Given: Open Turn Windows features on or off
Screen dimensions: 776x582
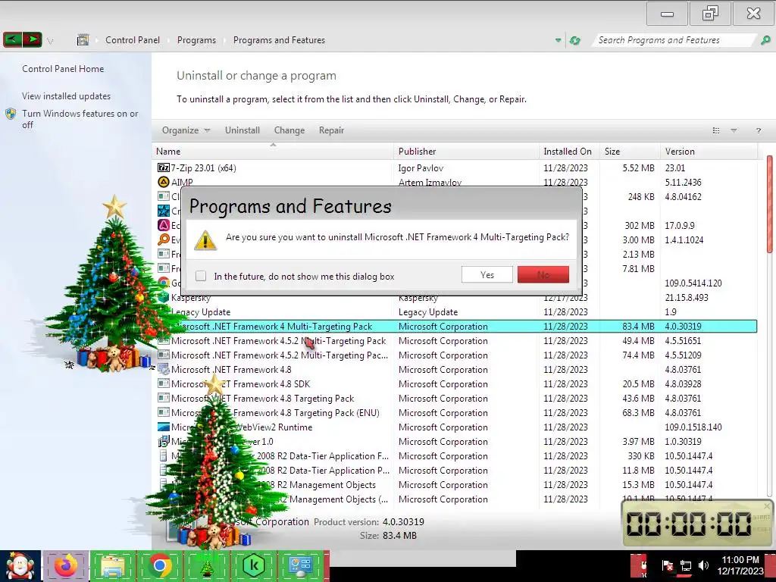Looking at the screenshot, I should [80, 119].
